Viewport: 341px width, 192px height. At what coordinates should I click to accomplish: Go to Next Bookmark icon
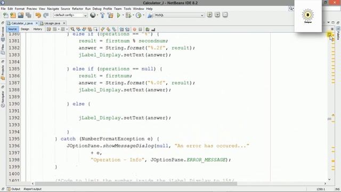point(109,29)
